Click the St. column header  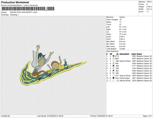118,54
